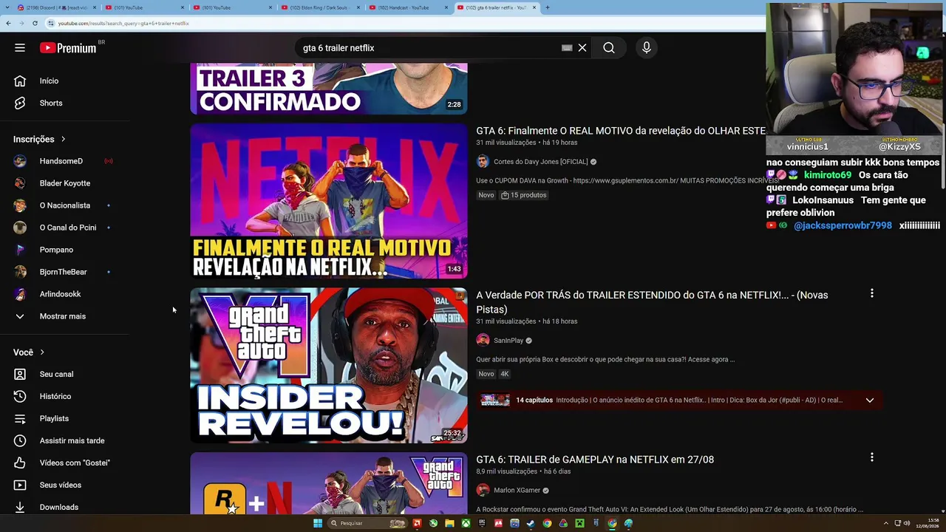Open the O Nacionalista channel subscription

tap(65, 205)
